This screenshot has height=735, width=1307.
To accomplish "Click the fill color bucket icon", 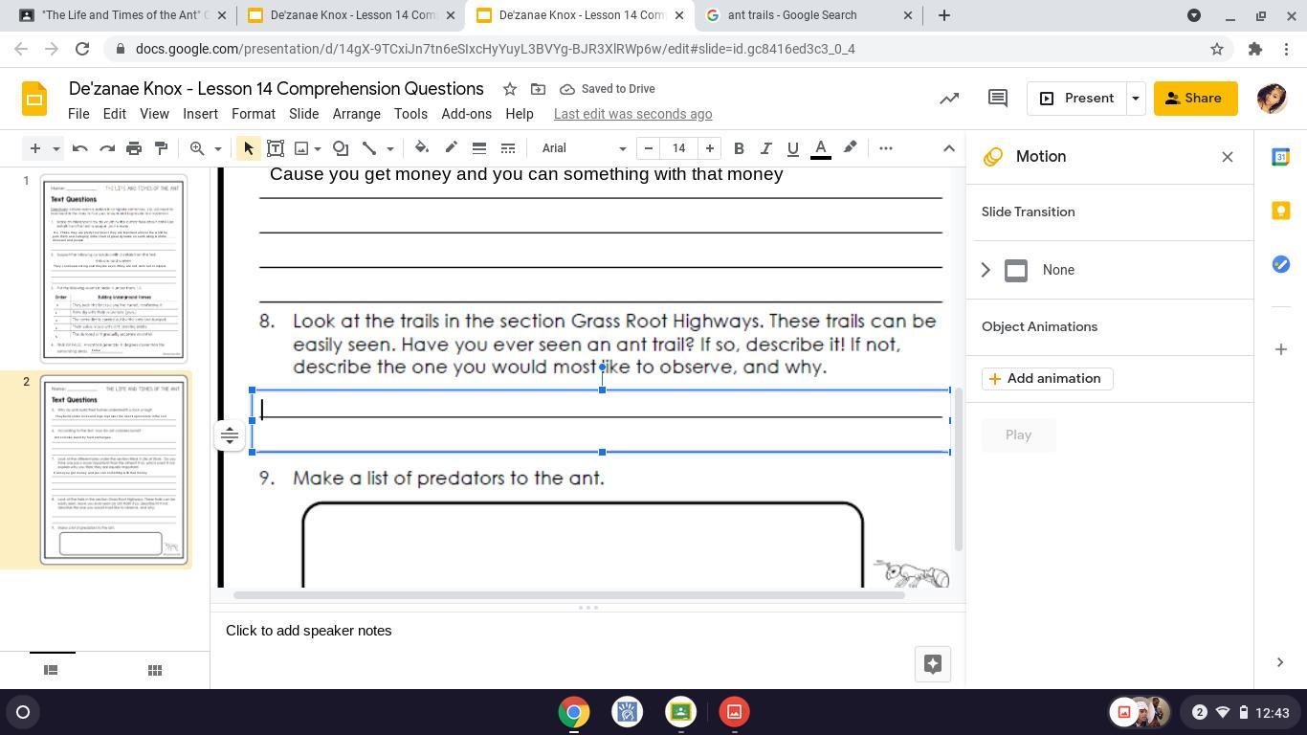I will click(x=421, y=148).
